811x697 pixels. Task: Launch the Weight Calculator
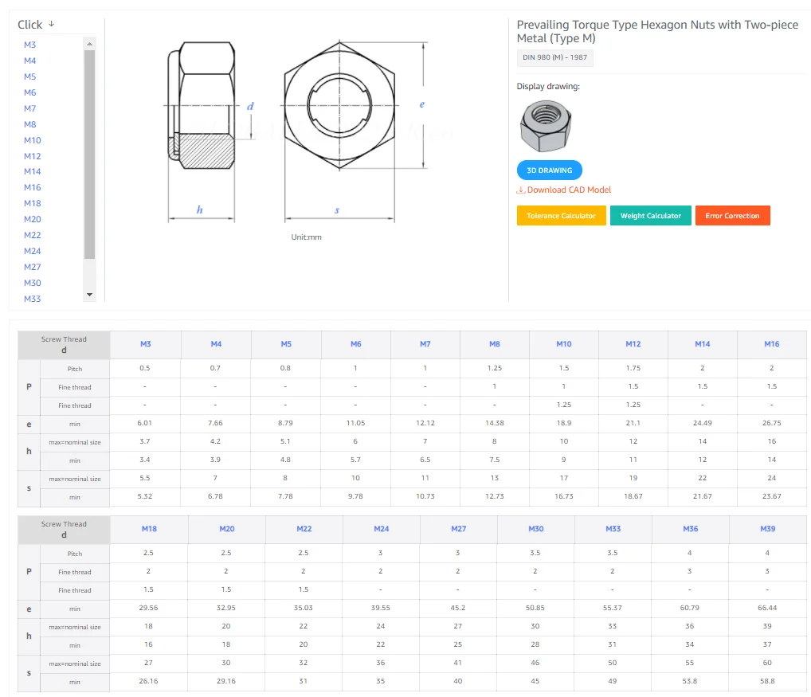tap(650, 216)
